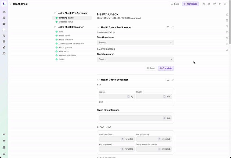The height and width of the screenshot is (158, 231).
Task: Jump to Cardiovascular disease risk in outline
Action: [72, 43]
